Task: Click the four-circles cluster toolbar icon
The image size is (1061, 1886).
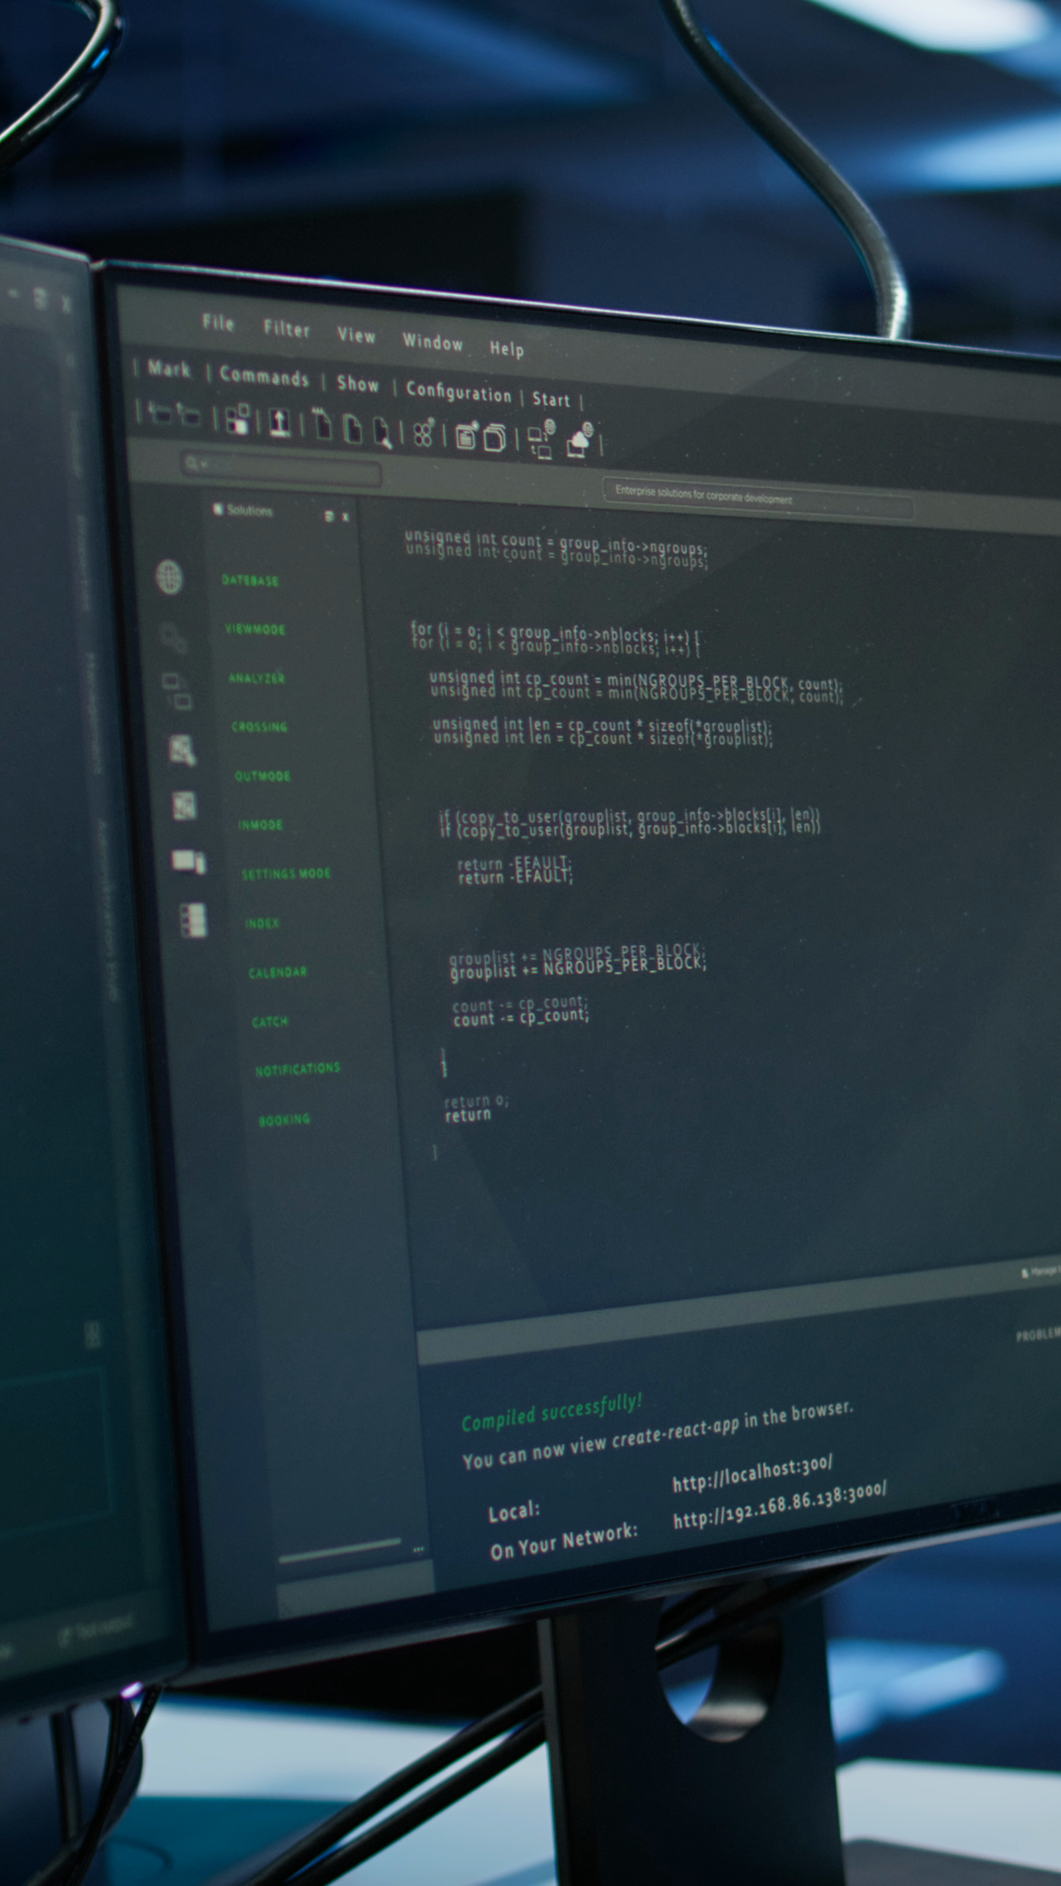Action: (x=423, y=433)
